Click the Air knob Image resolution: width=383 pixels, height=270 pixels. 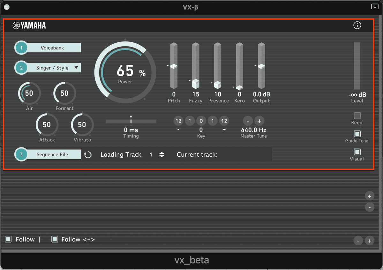point(29,93)
